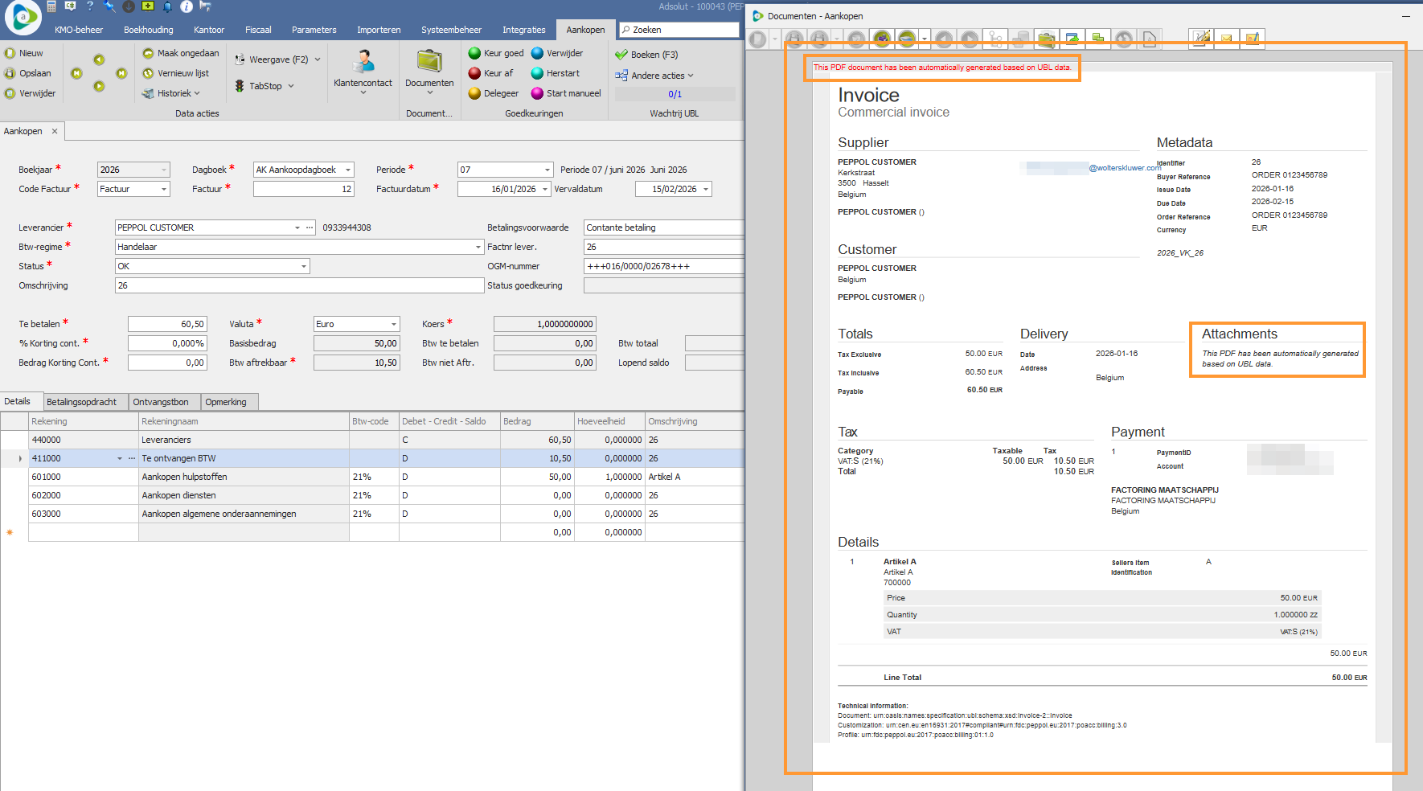Image resolution: width=1423 pixels, height=791 pixels.
Task: Click the calculator icon in title bar
Action: tap(51, 6)
